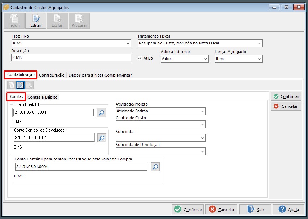This screenshot has height=219, width=308.
Task: Switch to the Configuração tab
Action: (x=52, y=75)
